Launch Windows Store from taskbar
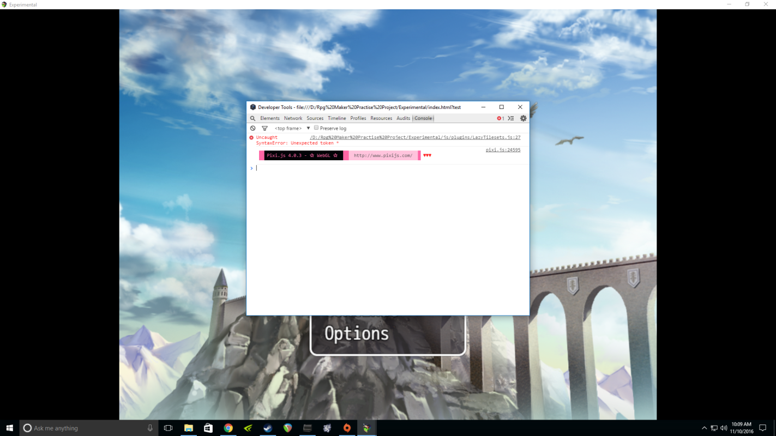 [x=208, y=428]
